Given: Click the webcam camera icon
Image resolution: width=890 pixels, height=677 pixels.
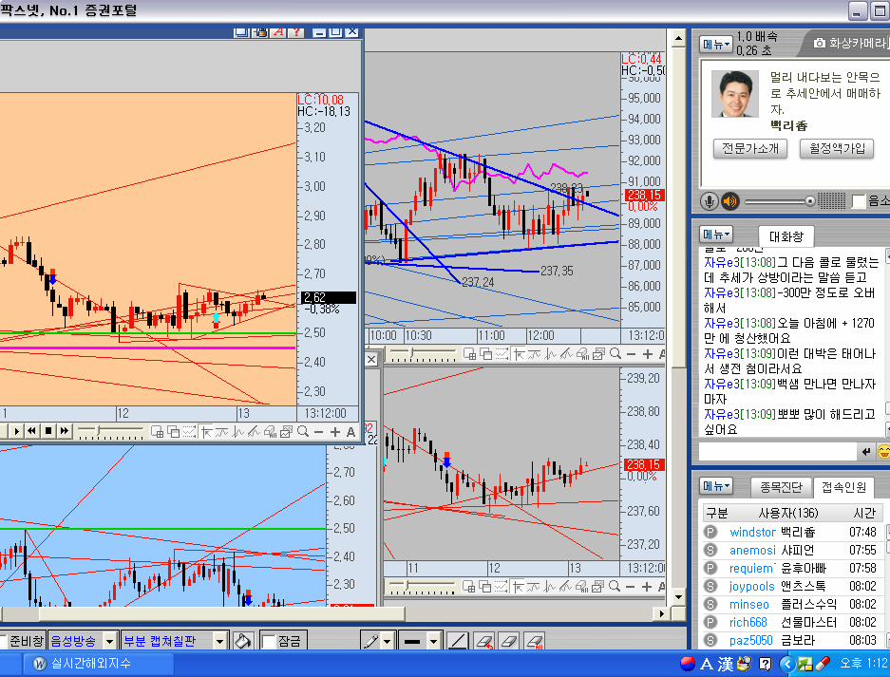Looking at the screenshot, I should click(x=820, y=43).
